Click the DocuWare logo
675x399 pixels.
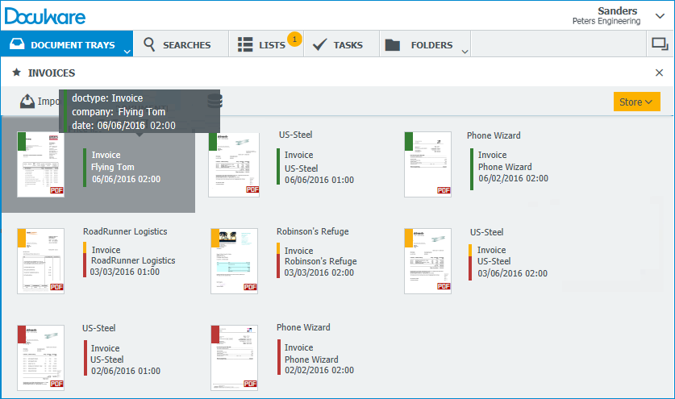44,15
